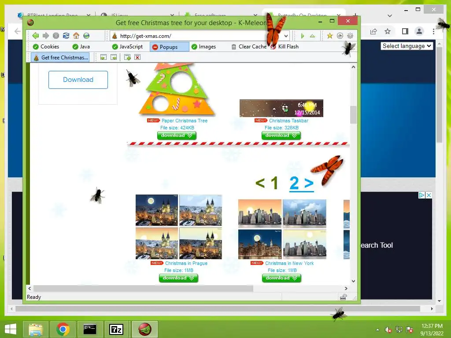Viewport: 451px width, 338px height.
Task: Click the status bar security icon in K-Meleon
Action: [x=343, y=297]
